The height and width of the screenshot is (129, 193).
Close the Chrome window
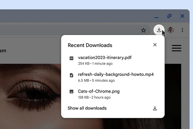point(182,16)
